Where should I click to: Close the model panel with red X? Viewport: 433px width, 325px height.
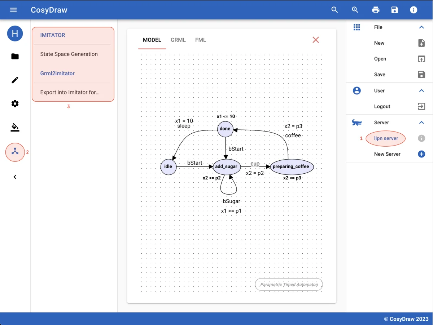[316, 40]
